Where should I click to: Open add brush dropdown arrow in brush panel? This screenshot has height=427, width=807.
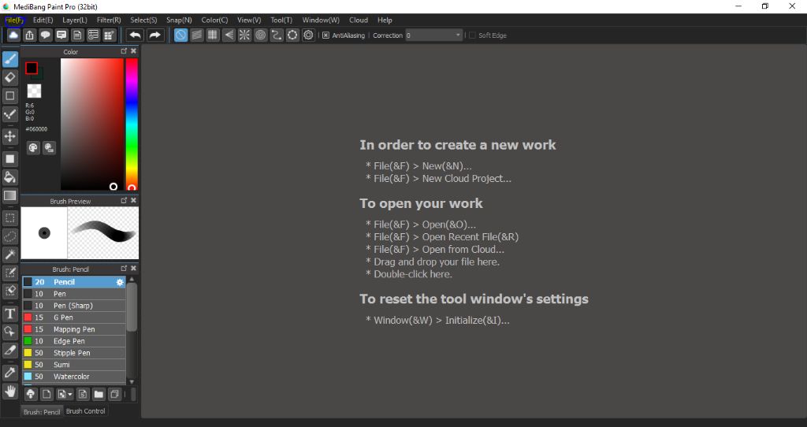click(x=70, y=395)
